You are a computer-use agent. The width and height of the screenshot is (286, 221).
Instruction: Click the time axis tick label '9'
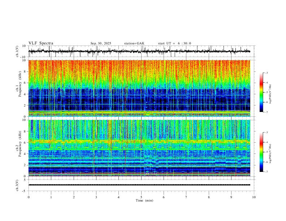(231, 197)
